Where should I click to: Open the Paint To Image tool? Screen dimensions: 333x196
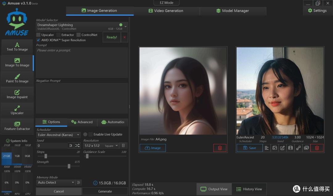point(17,79)
